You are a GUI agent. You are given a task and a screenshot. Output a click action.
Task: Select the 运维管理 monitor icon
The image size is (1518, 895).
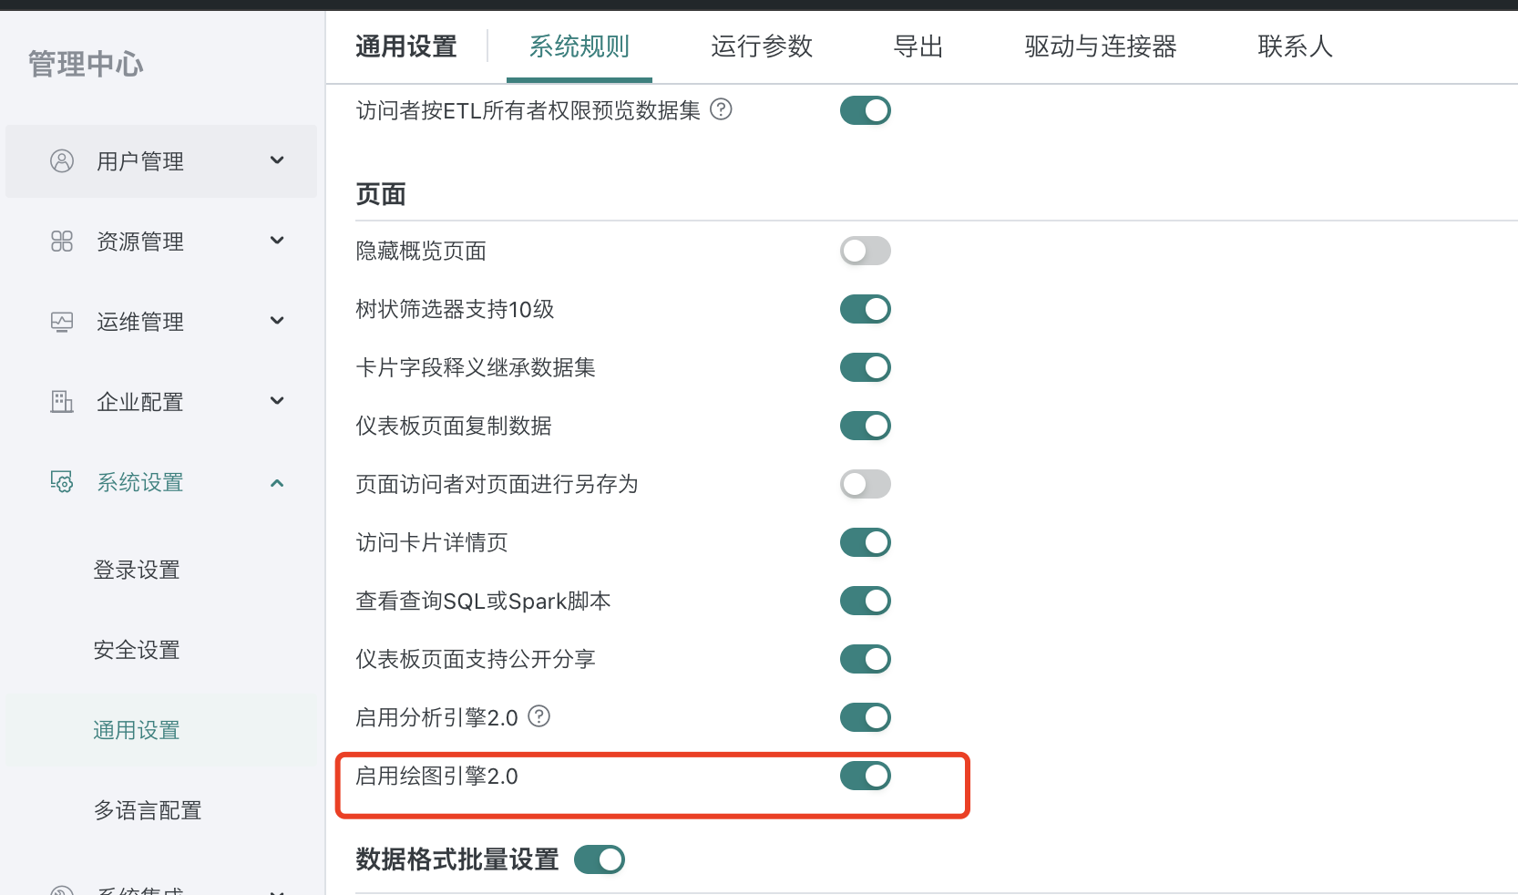pos(61,321)
